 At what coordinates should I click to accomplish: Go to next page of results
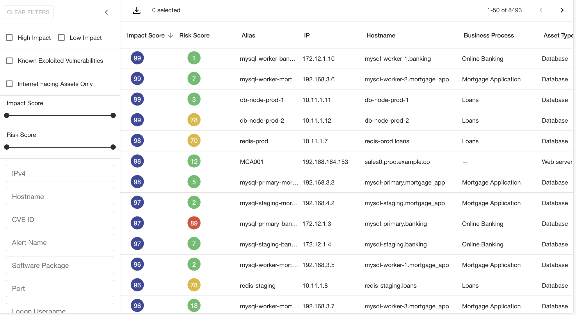click(562, 10)
